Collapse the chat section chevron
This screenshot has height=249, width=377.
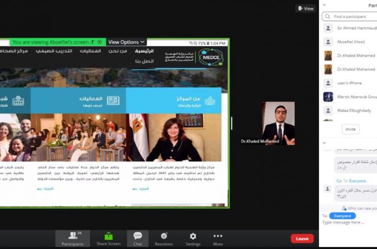point(325,143)
